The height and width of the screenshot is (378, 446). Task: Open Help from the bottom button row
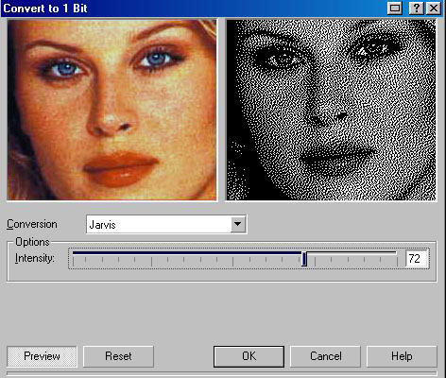[402, 356]
